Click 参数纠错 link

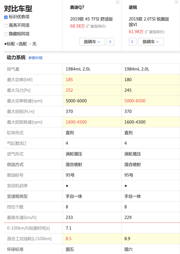(x=35, y=58)
